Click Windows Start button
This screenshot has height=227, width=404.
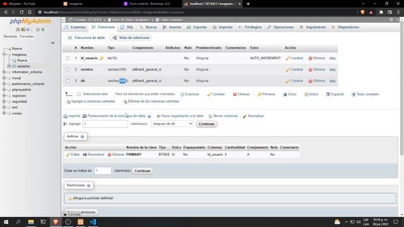[6, 222]
